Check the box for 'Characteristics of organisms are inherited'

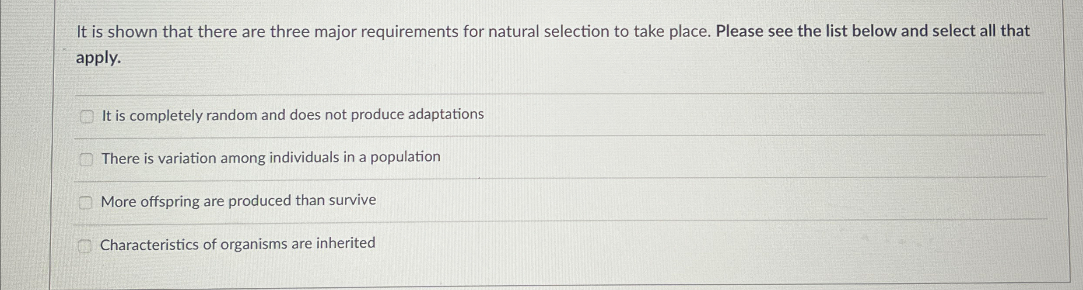(84, 247)
